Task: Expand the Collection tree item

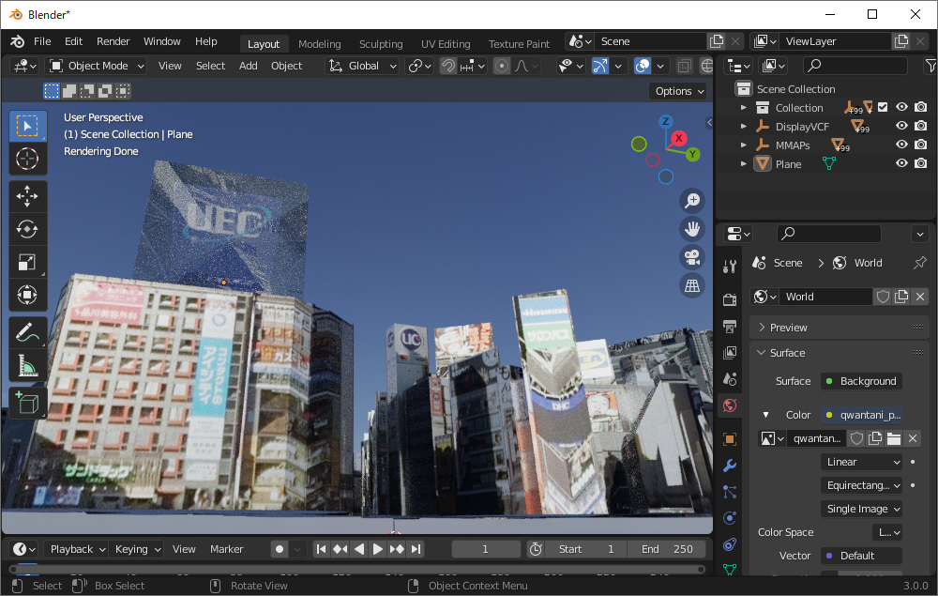Action: (744, 108)
